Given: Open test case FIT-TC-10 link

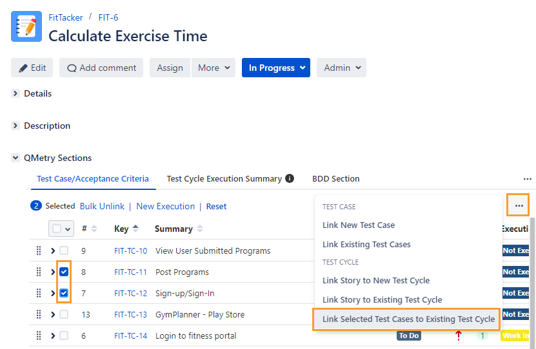Looking at the screenshot, I should (x=130, y=250).
